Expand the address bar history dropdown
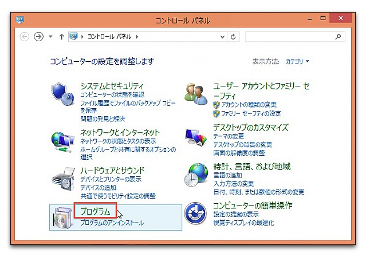This screenshot has width=366, height=257. click(222, 37)
